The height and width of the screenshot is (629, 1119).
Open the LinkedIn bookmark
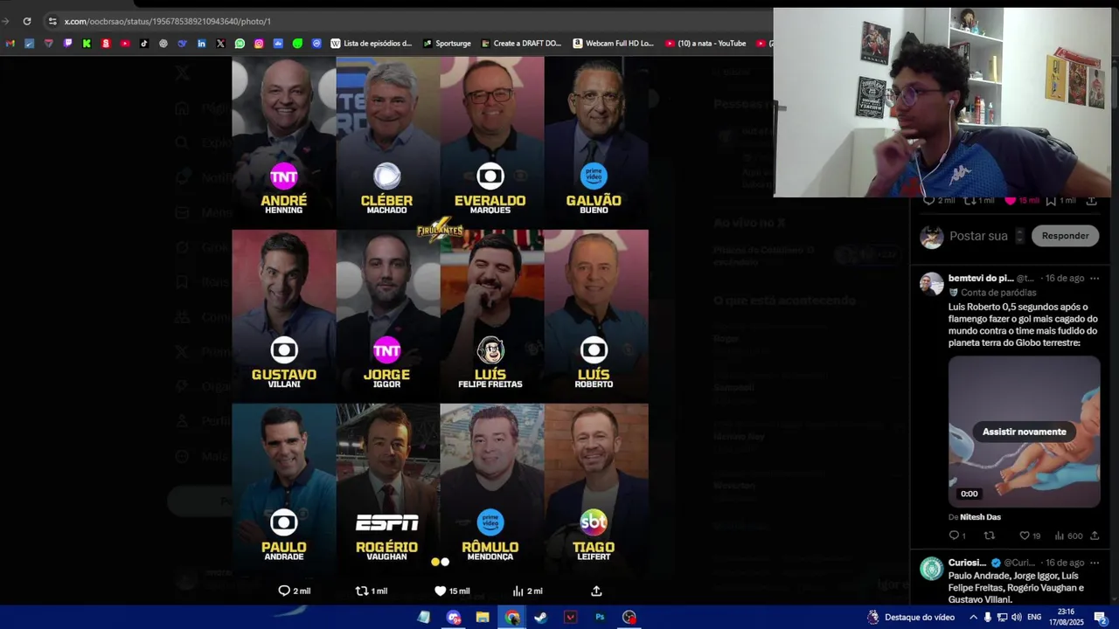(x=201, y=43)
